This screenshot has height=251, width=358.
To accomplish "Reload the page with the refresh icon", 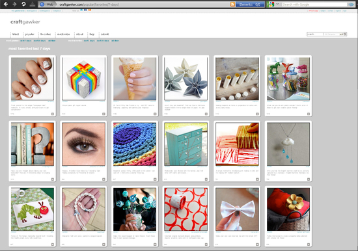I will click(x=23, y=4).
